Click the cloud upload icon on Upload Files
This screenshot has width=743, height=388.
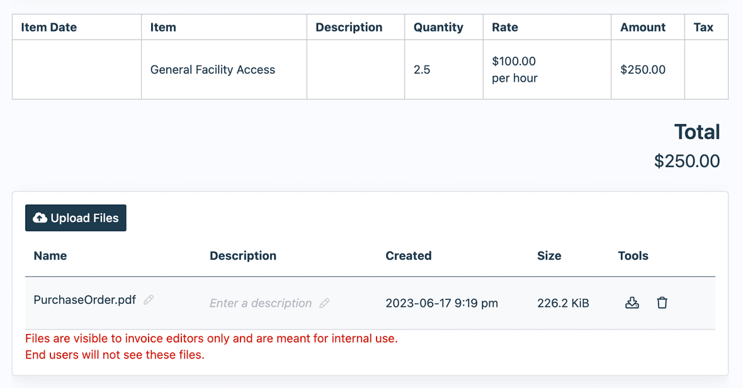(40, 218)
